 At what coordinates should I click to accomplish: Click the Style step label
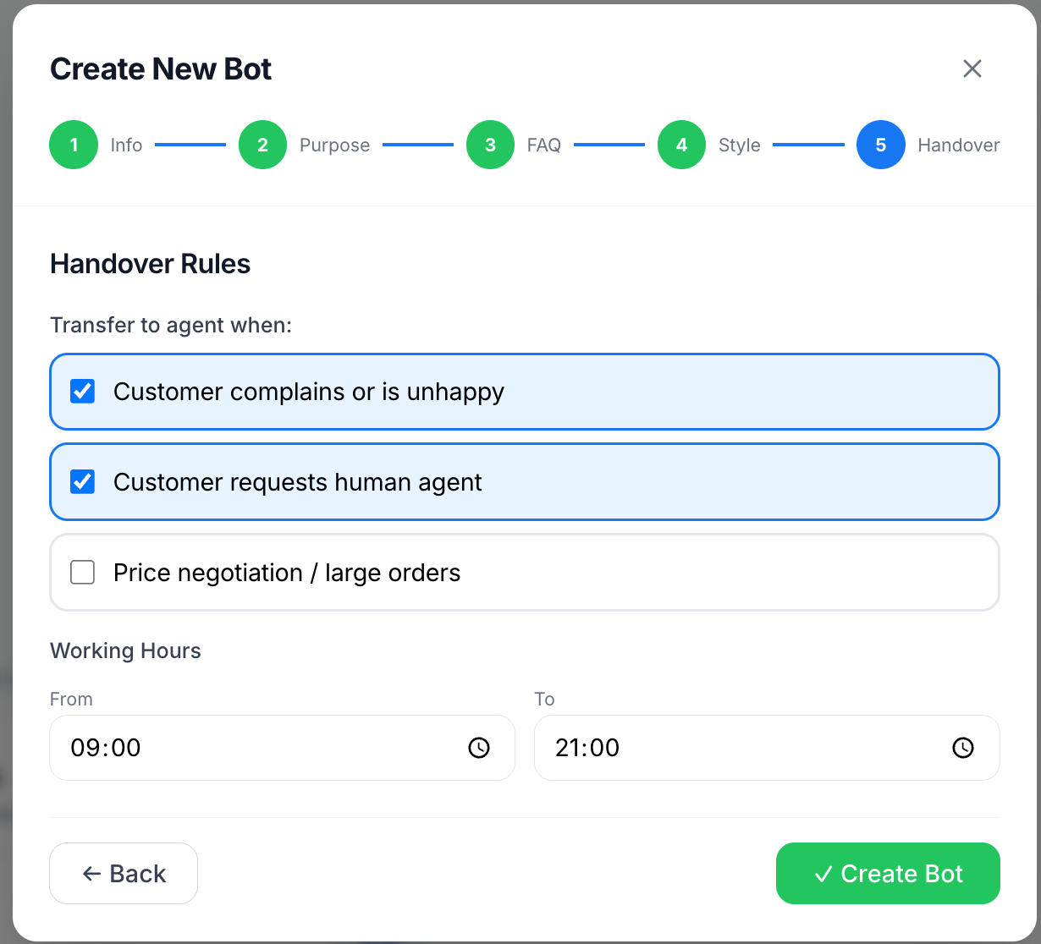coord(739,145)
